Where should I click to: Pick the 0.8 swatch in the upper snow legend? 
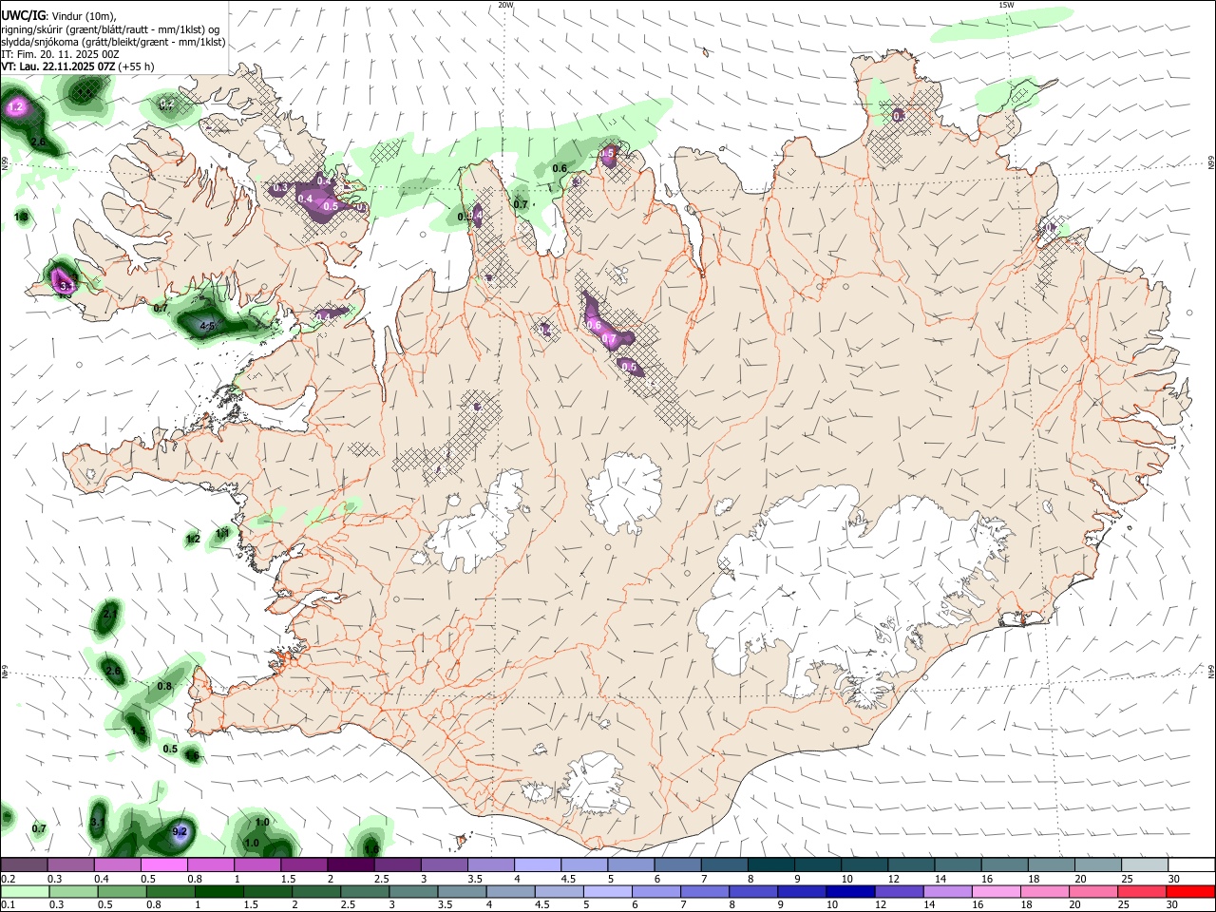pyautogui.click(x=210, y=864)
